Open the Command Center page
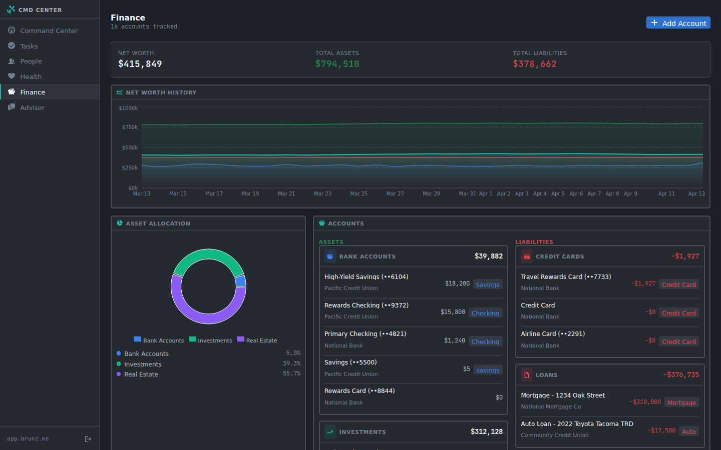 pyautogui.click(x=50, y=30)
